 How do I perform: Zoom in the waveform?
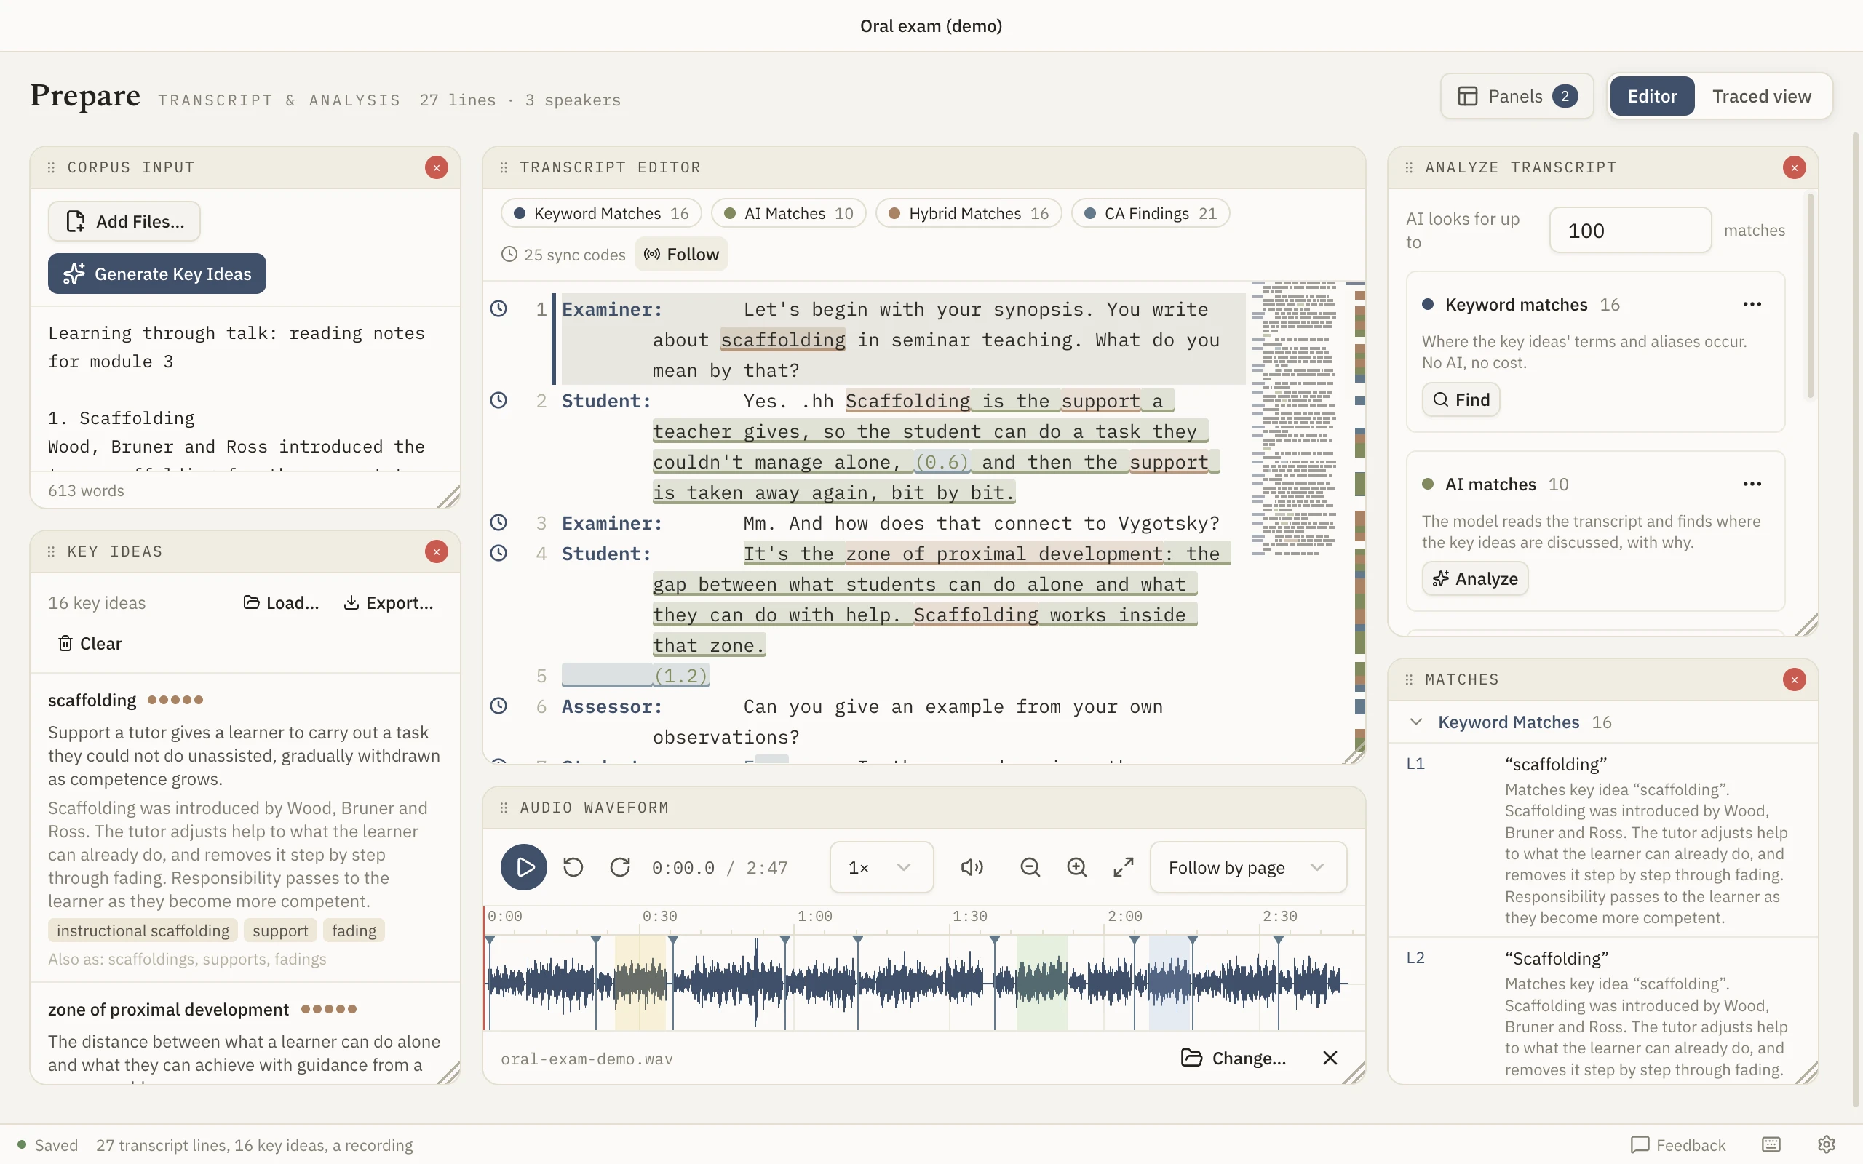pos(1077,868)
